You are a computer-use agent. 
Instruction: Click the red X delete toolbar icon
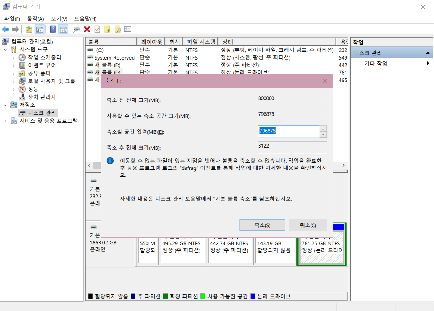pos(86,29)
